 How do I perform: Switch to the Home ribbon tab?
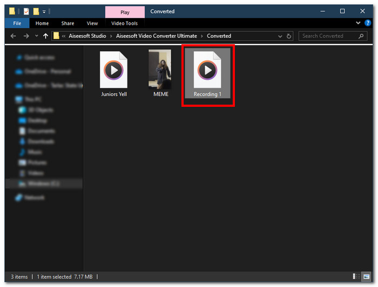[x=42, y=23]
